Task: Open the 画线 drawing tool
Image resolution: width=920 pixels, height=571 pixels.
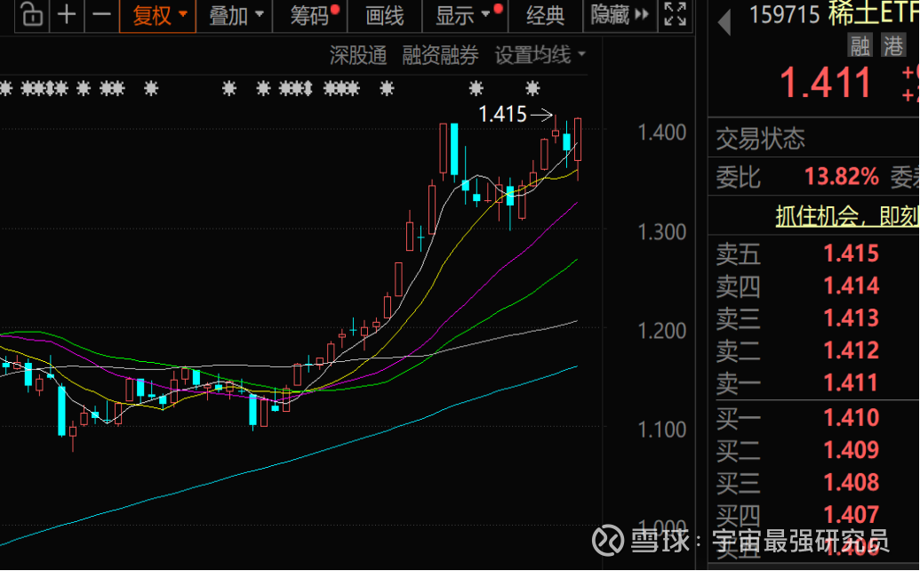Action: click(384, 15)
